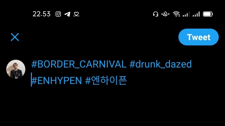Click blank space after #엔하이픈 text
This screenshot has width=225, height=126.
coord(172,81)
